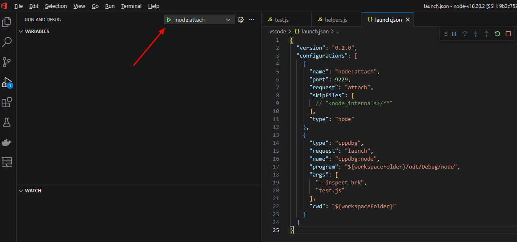Open the Remote Explorer icon
This screenshot has width=517, height=242.
click(x=7, y=162)
